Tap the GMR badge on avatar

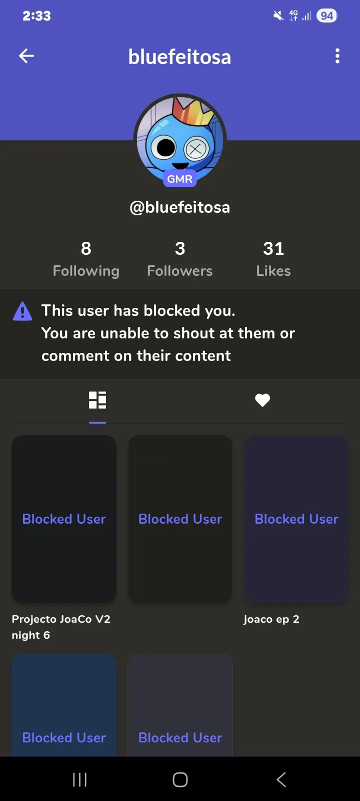[x=180, y=179]
